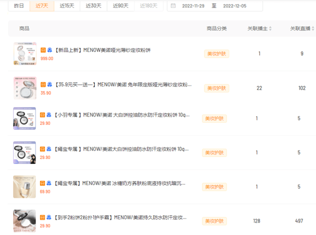The height and width of the screenshot is (235, 316).
Task: Choose the 近180天 tab
Action: (149, 6)
